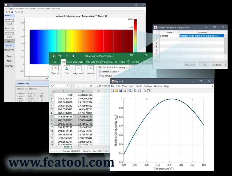Screen dimensions: 232x176
Task: Toggle Solve mode in FEATool sidebar
Action: pos(10,37)
